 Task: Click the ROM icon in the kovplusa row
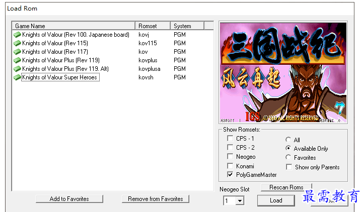[x=17, y=69]
